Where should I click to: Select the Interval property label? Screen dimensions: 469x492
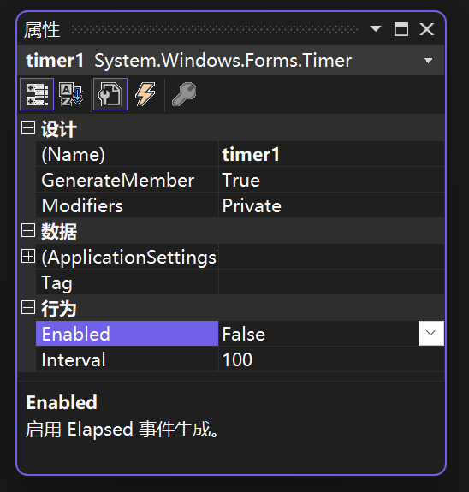coord(127,359)
